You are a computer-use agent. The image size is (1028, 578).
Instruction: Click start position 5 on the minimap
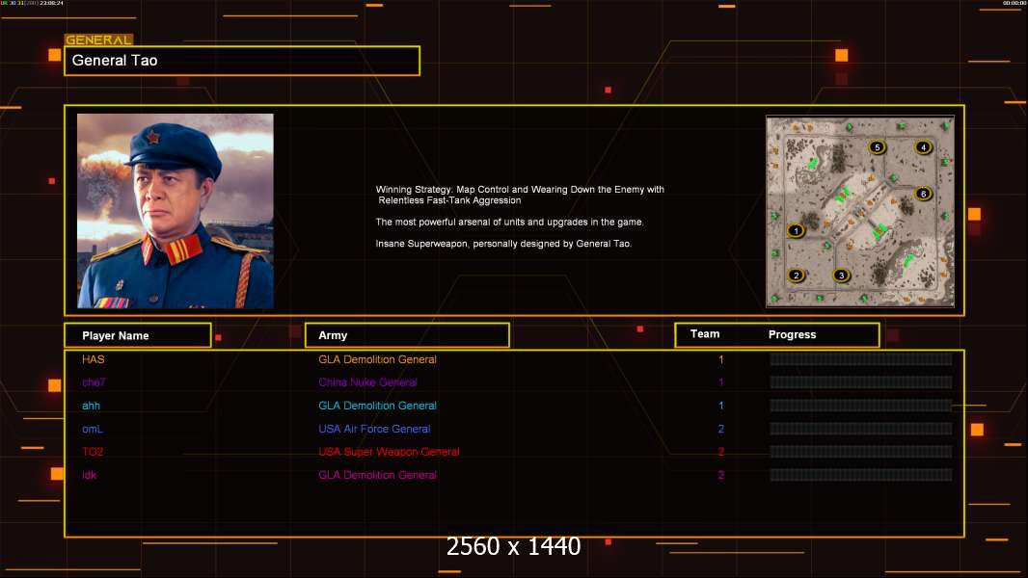click(878, 147)
